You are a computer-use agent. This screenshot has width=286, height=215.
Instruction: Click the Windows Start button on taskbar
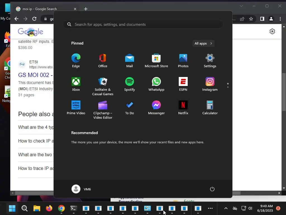coord(12,208)
